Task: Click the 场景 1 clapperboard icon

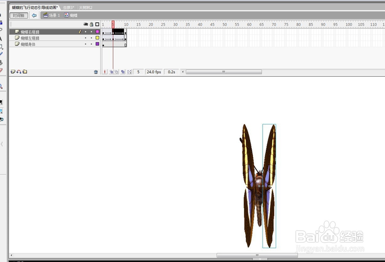Action: point(45,15)
